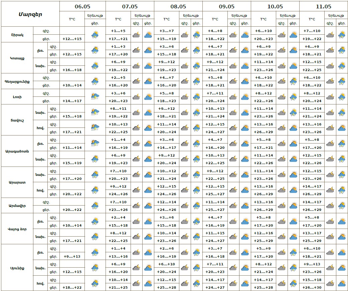This screenshot has width=348, height=291.
Task: Select Տավուշ նախ. weather icon for 06.05
Action: pyautogui.click(x=95, y=112)
